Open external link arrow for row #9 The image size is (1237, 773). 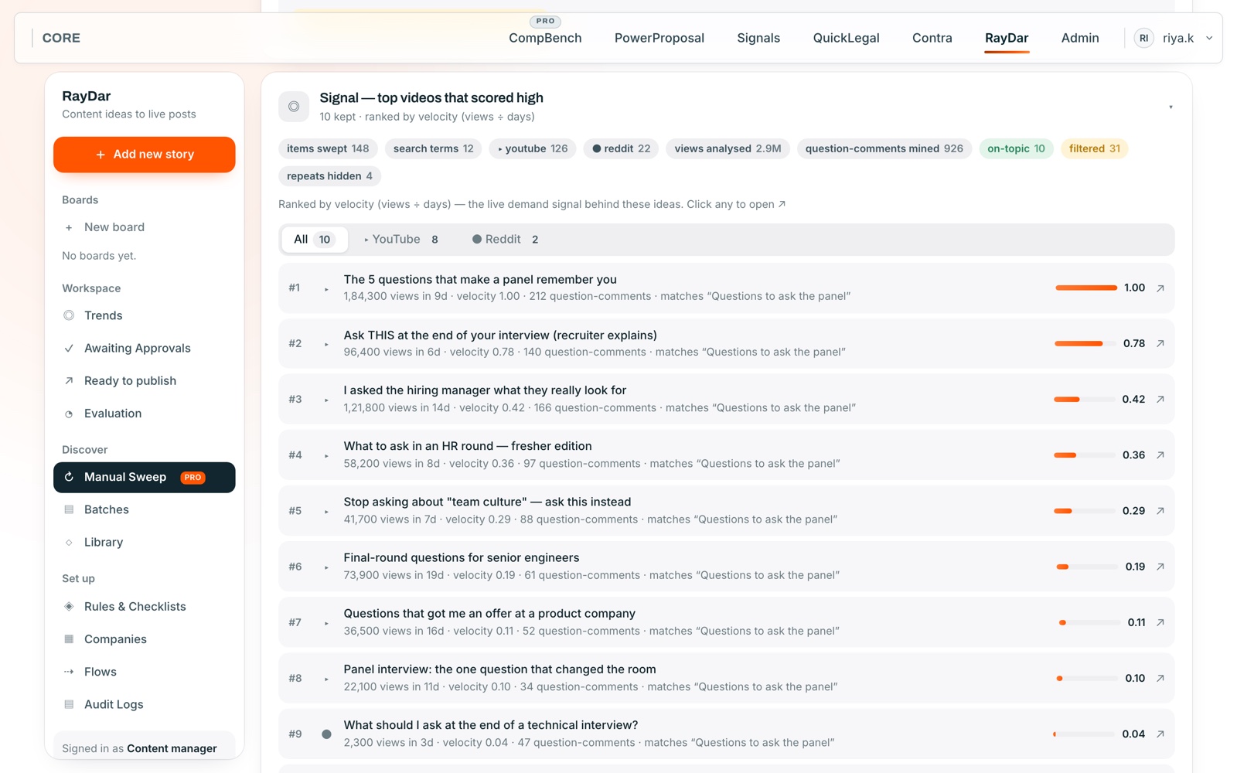1160,734
